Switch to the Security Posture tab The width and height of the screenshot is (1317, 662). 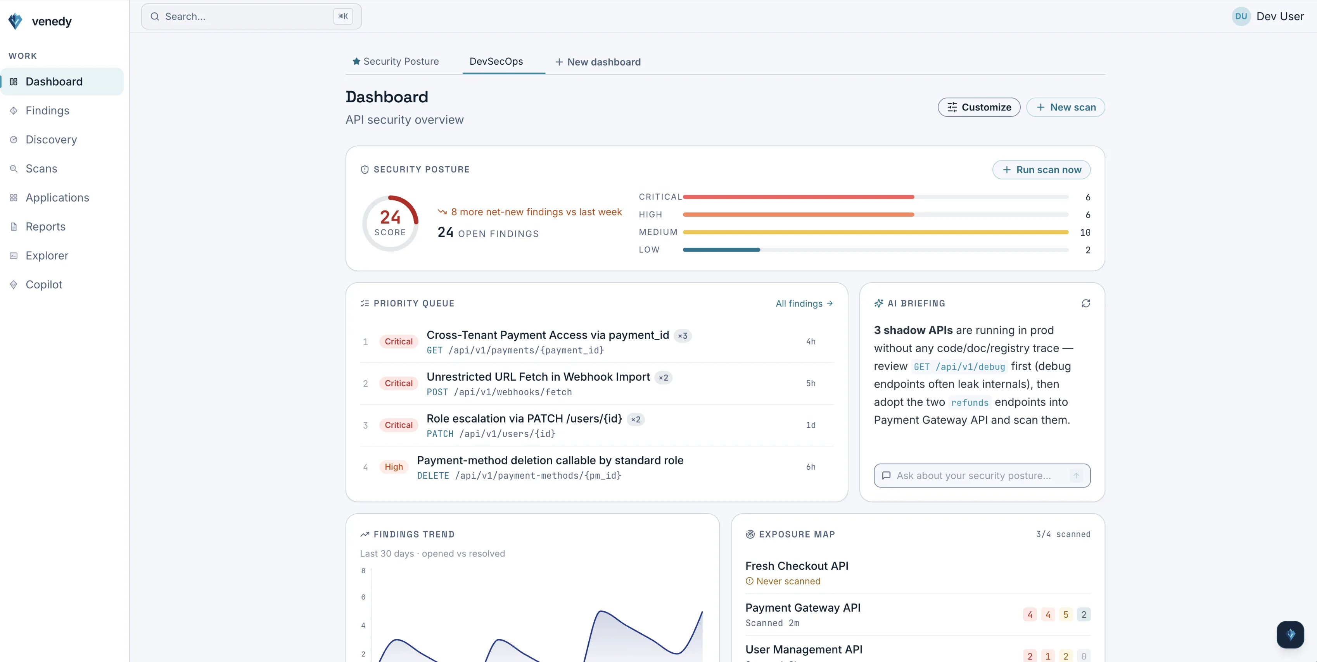pos(395,62)
